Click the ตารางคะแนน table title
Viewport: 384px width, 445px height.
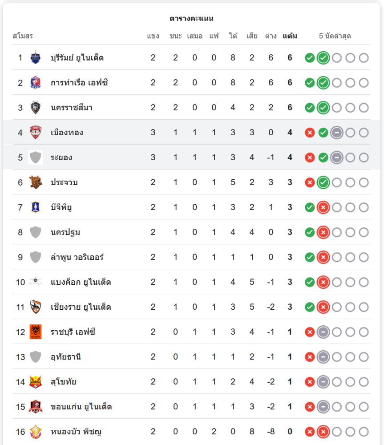tap(192, 18)
